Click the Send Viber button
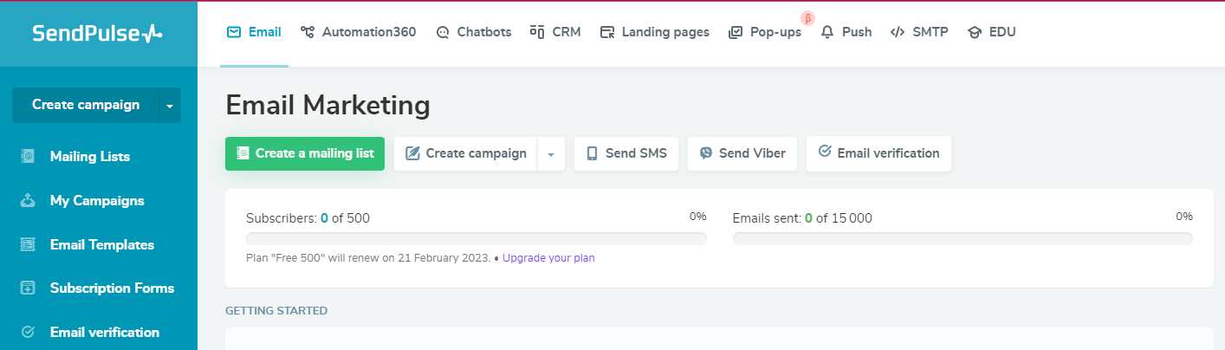The height and width of the screenshot is (350, 1225). (742, 153)
